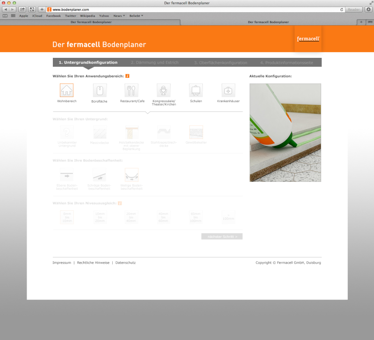Pick the Gewölbekeller subfloor icon
The height and width of the screenshot is (340, 374).
(196, 132)
